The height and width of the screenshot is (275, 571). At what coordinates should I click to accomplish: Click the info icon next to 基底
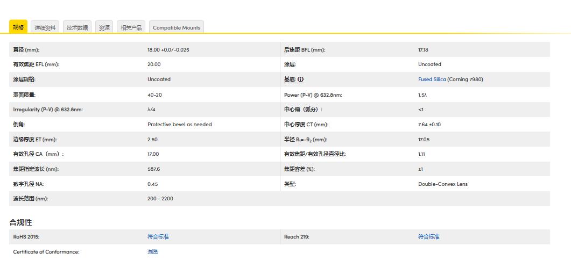point(300,79)
